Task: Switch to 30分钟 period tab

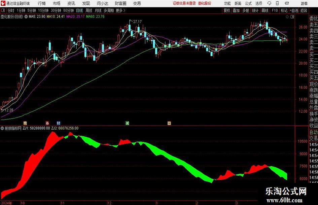Action: pos(56,10)
